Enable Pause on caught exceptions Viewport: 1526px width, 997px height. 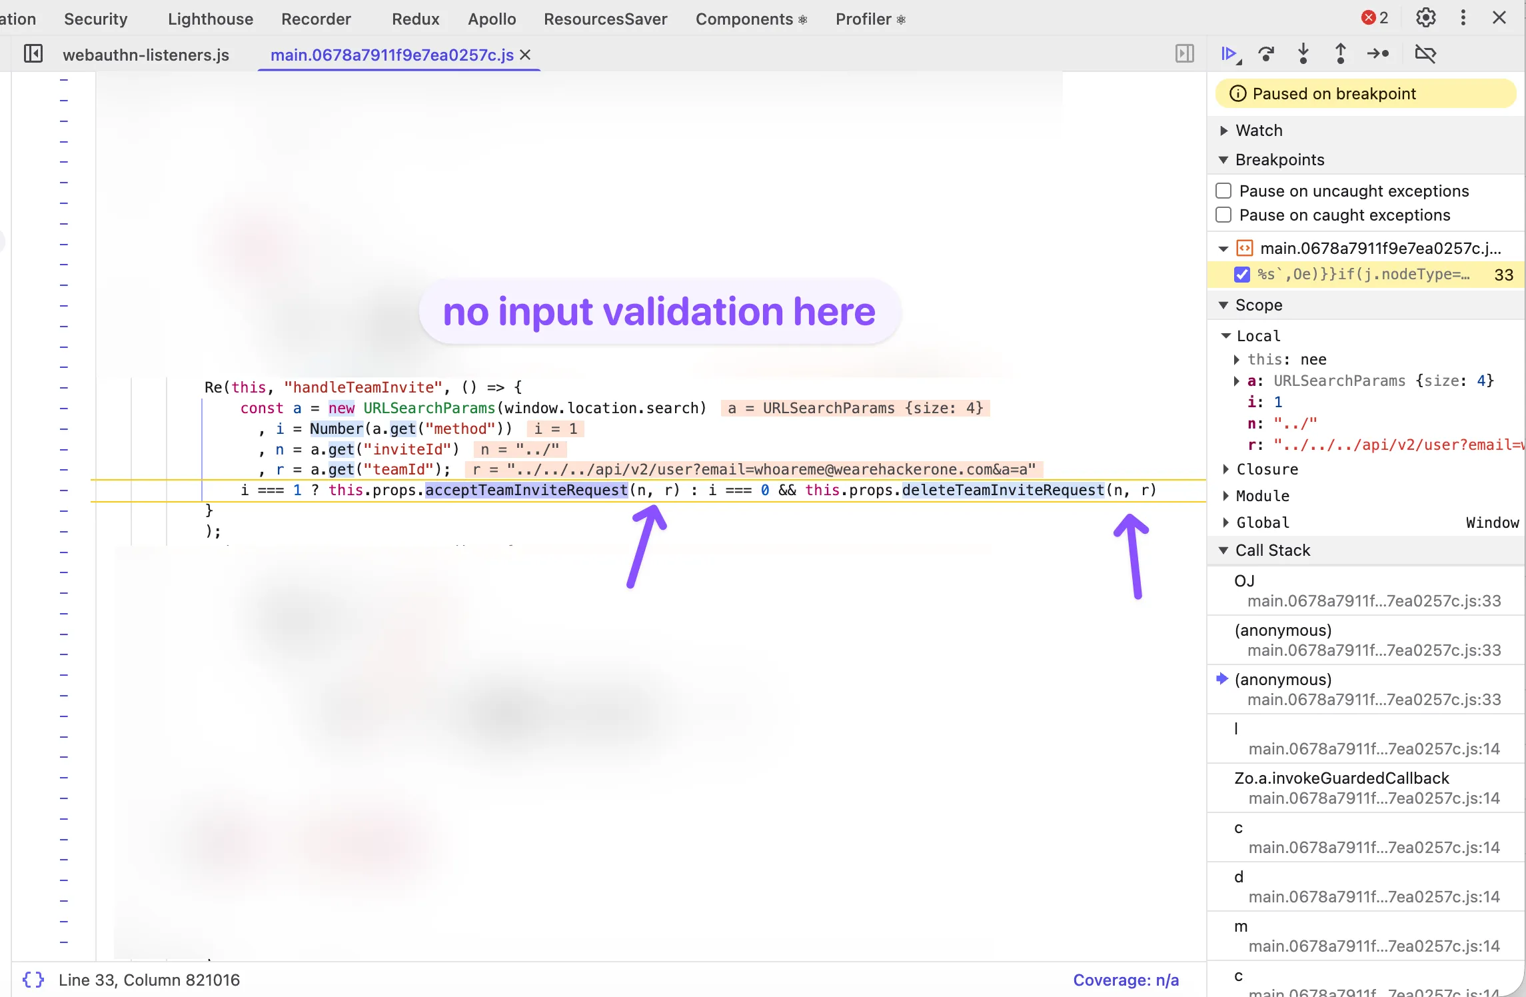[1223, 215]
